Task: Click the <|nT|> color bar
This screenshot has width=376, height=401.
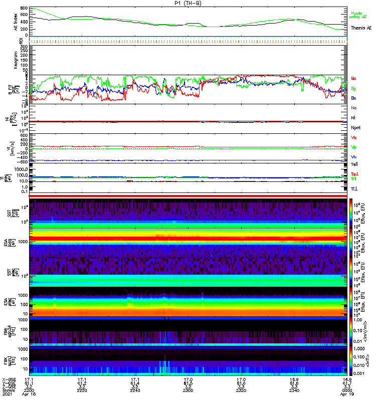Action: tap(351, 360)
